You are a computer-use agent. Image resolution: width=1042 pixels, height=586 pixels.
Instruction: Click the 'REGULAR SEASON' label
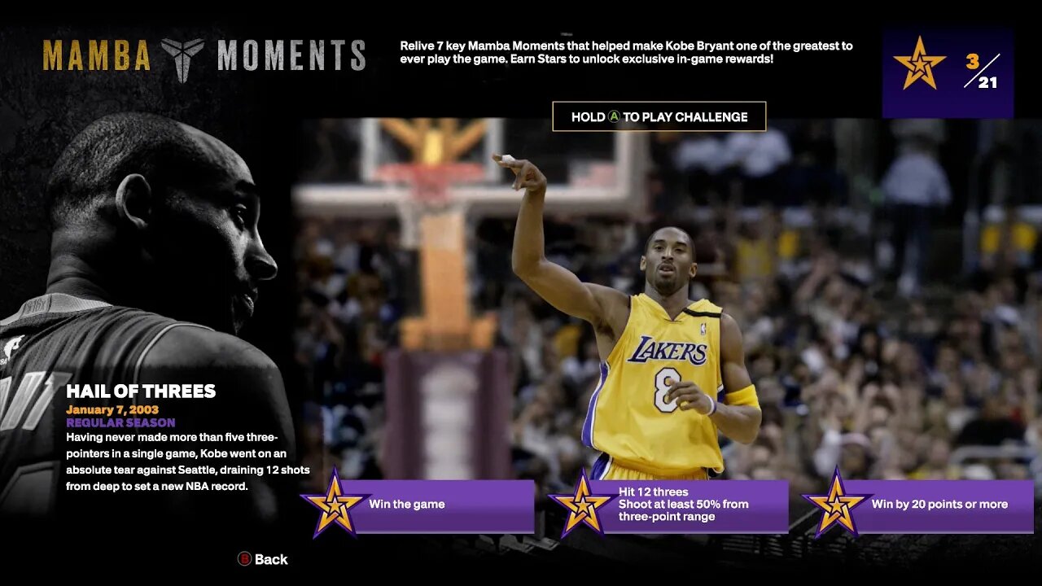point(120,423)
